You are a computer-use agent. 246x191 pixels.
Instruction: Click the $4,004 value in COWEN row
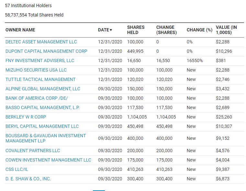click(x=222, y=160)
